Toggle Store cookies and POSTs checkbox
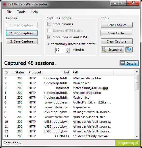The width and height of the screenshot is (142, 148). click(49, 37)
